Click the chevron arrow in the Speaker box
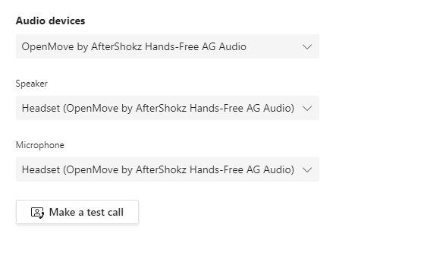The width and height of the screenshot is (424, 275). [307, 109]
